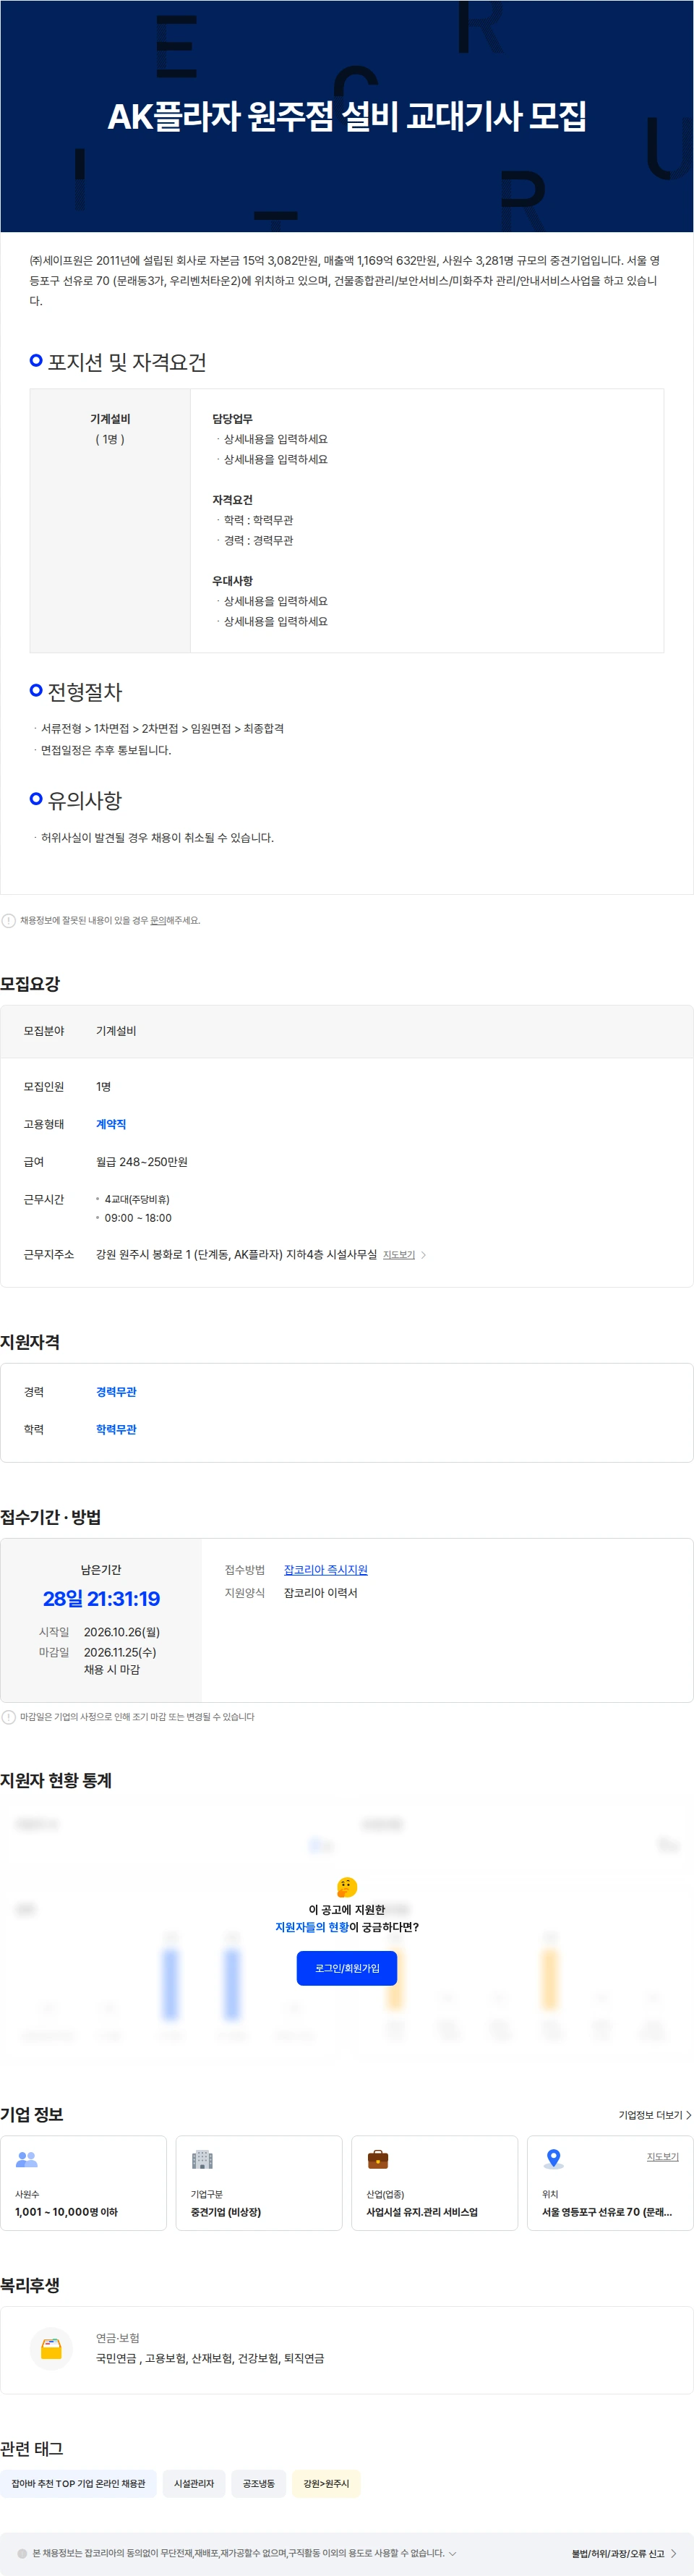Click 잡코리아 즉시지원 application link
The width and height of the screenshot is (694, 2576).
[x=325, y=1570]
